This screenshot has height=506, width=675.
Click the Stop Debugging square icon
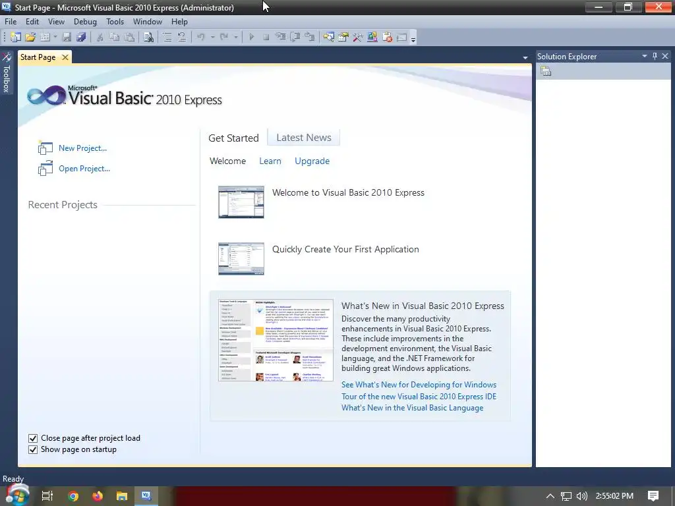pyautogui.click(x=266, y=37)
